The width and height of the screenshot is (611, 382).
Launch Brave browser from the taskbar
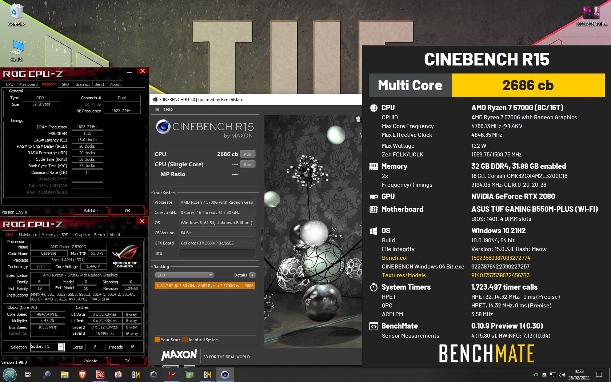coord(83,374)
